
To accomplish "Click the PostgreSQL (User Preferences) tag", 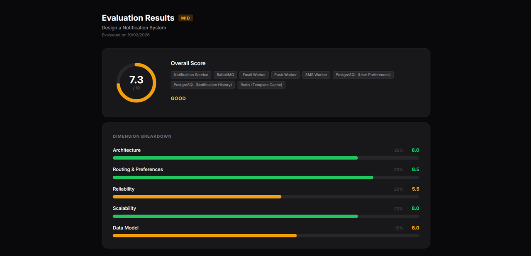I will (x=363, y=75).
